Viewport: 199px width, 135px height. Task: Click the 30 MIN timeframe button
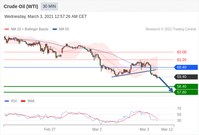pyautogui.click(x=49, y=6)
